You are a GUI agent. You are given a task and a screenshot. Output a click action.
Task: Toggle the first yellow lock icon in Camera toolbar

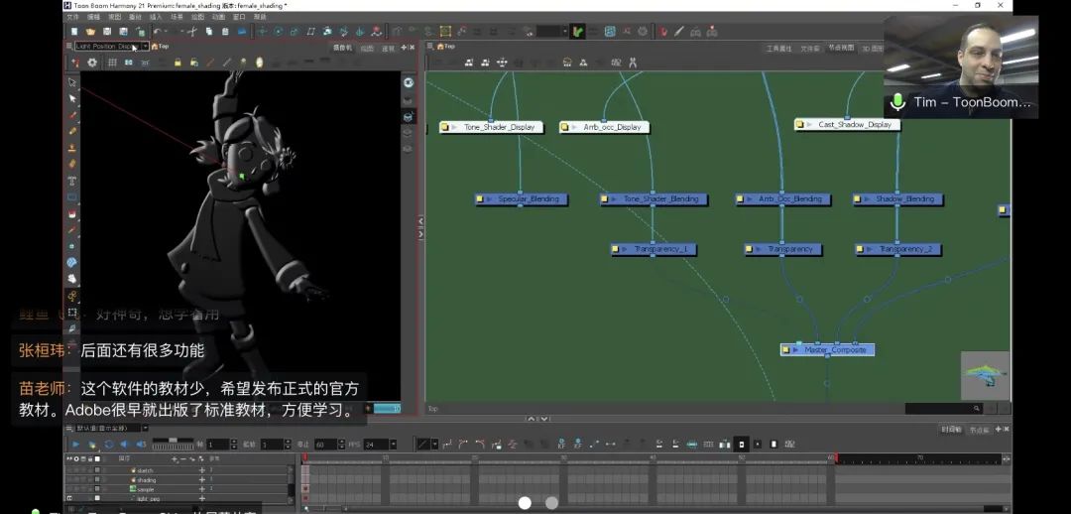click(x=178, y=63)
